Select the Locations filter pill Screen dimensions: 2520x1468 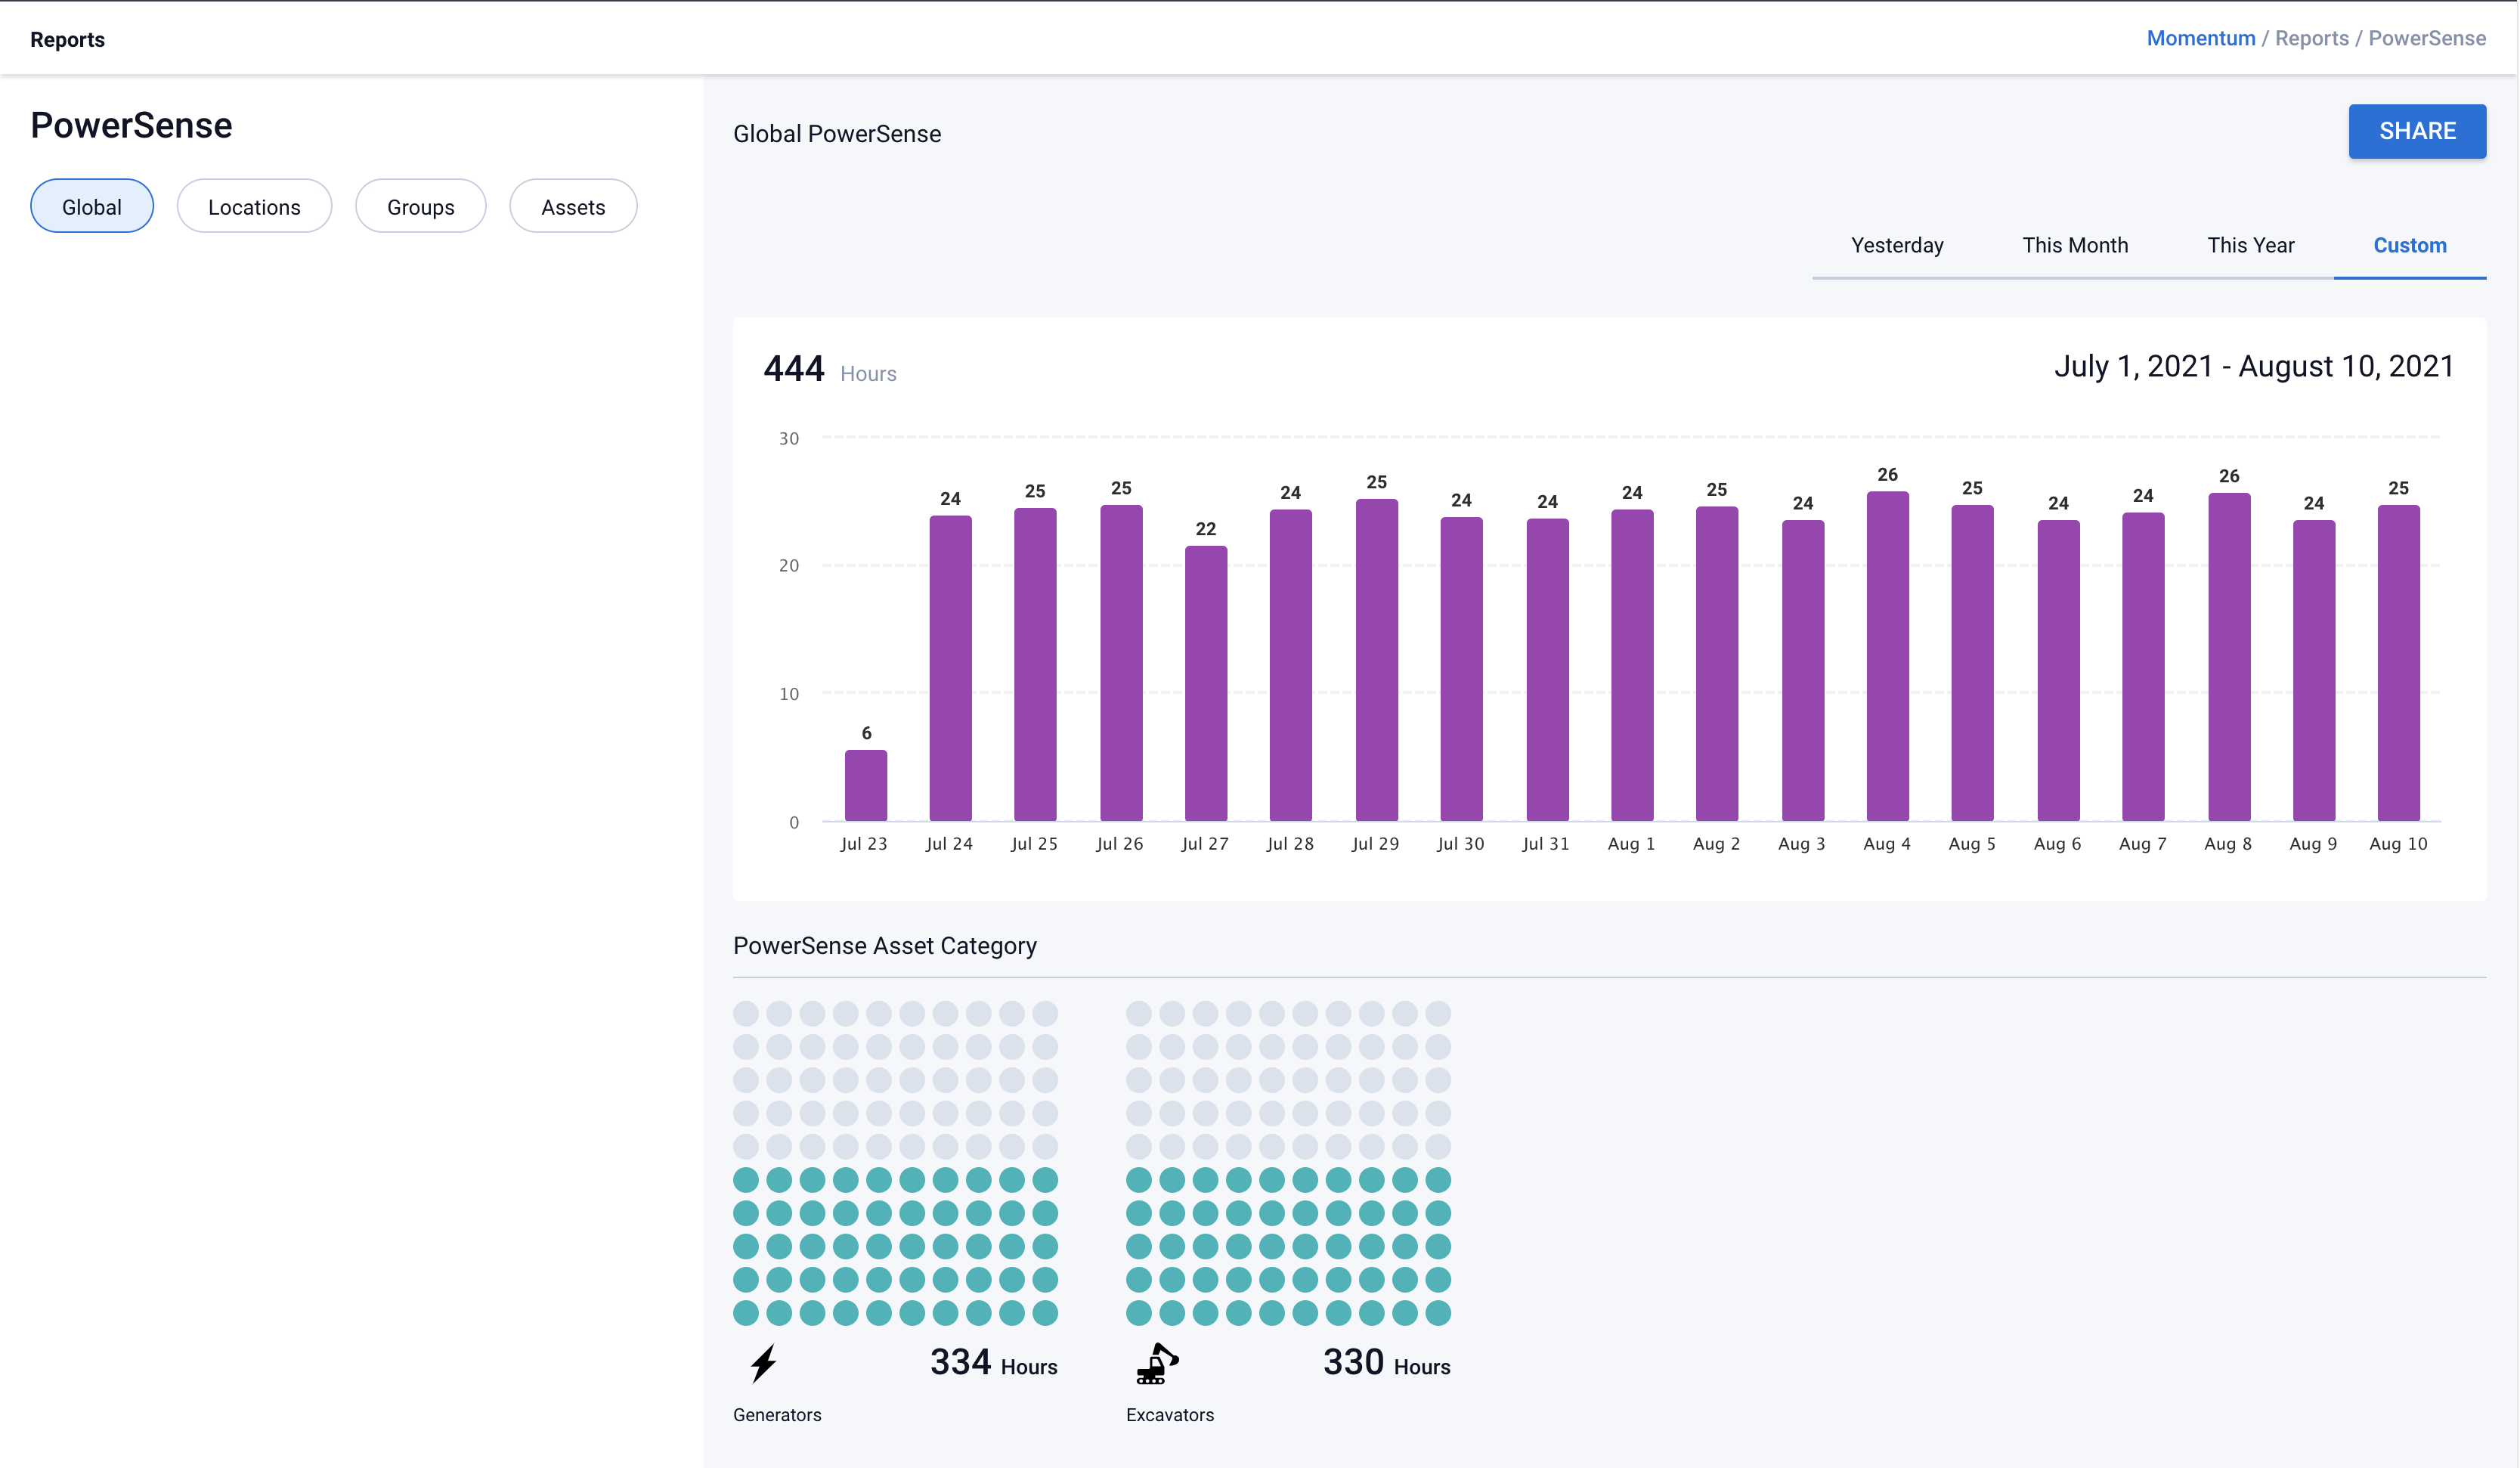[x=254, y=206]
